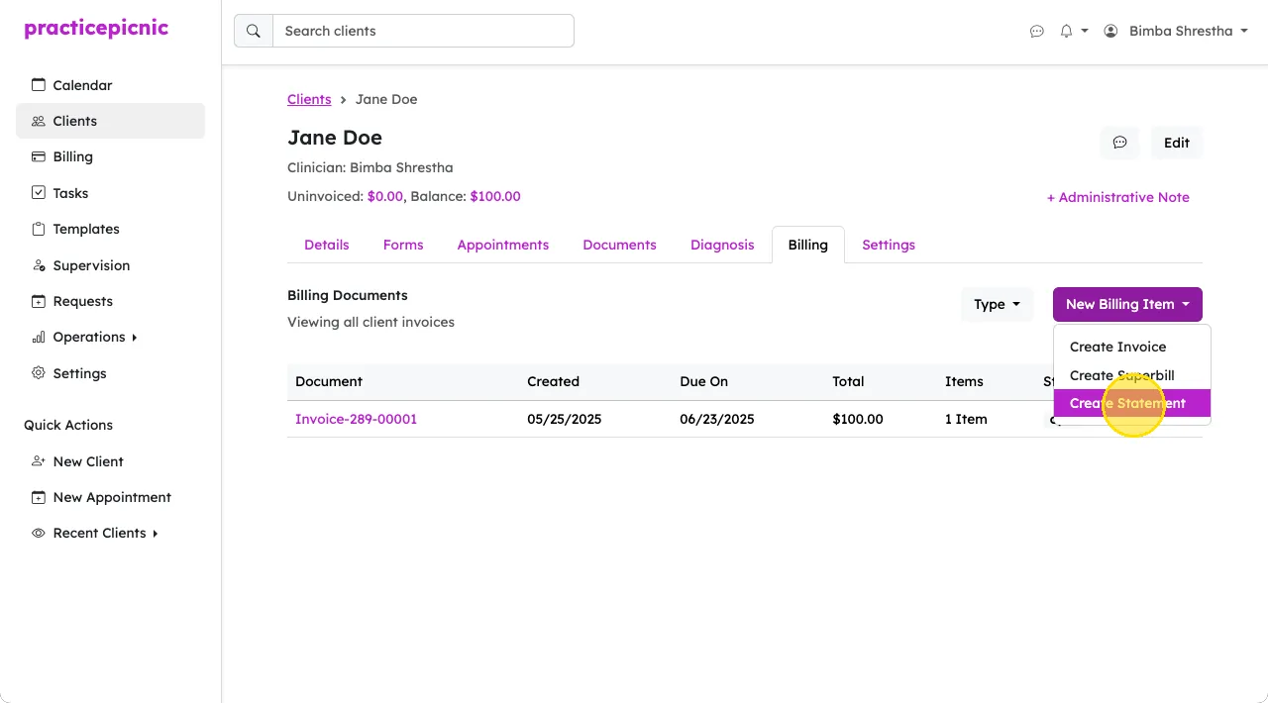This screenshot has height=703, width=1268.
Task: Open the notifications bell
Action: tap(1066, 32)
